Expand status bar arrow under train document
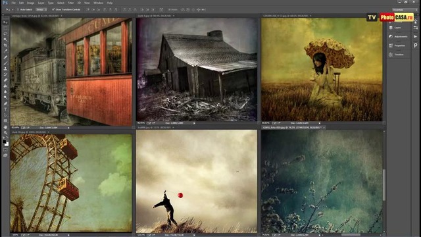The height and width of the screenshot is (237, 421). (x=68, y=128)
